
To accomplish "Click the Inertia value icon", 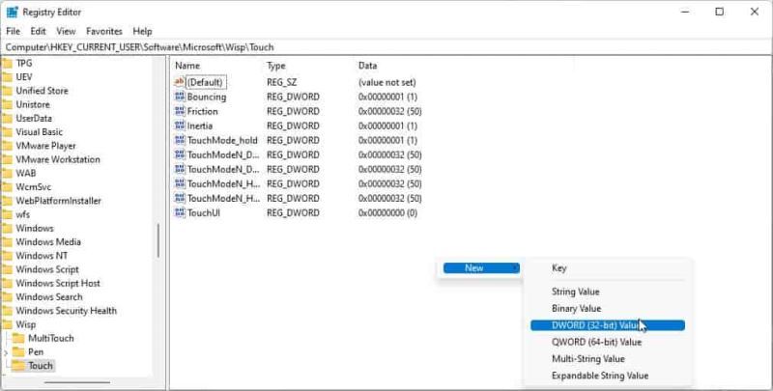I will tap(179, 126).
